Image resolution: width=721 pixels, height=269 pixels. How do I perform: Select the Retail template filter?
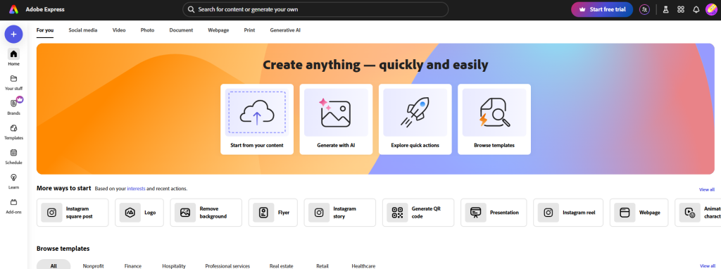tap(322, 265)
